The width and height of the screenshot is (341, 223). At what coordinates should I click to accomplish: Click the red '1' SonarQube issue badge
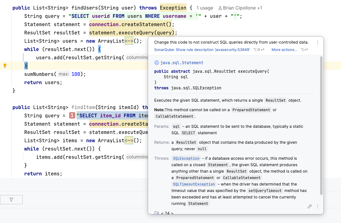tap(72, 115)
